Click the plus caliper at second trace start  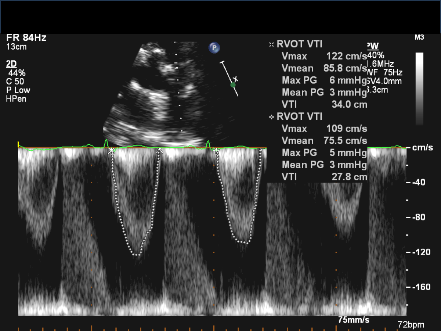[x=216, y=150]
